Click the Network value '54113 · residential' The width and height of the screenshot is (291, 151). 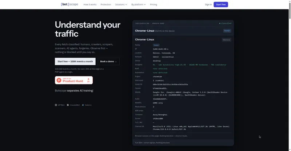(x=163, y=57)
